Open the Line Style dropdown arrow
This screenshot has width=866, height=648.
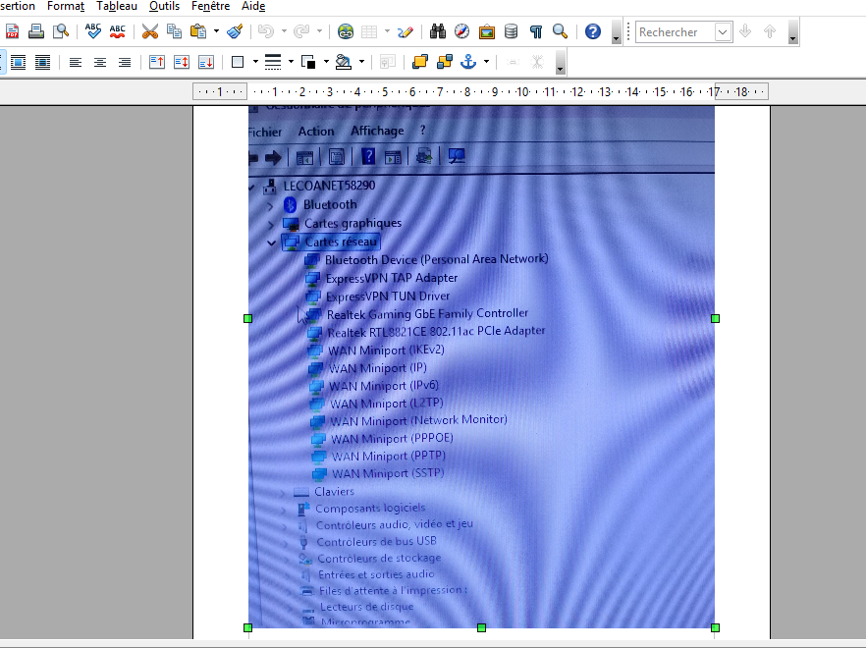pyautogui.click(x=291, y=62)
